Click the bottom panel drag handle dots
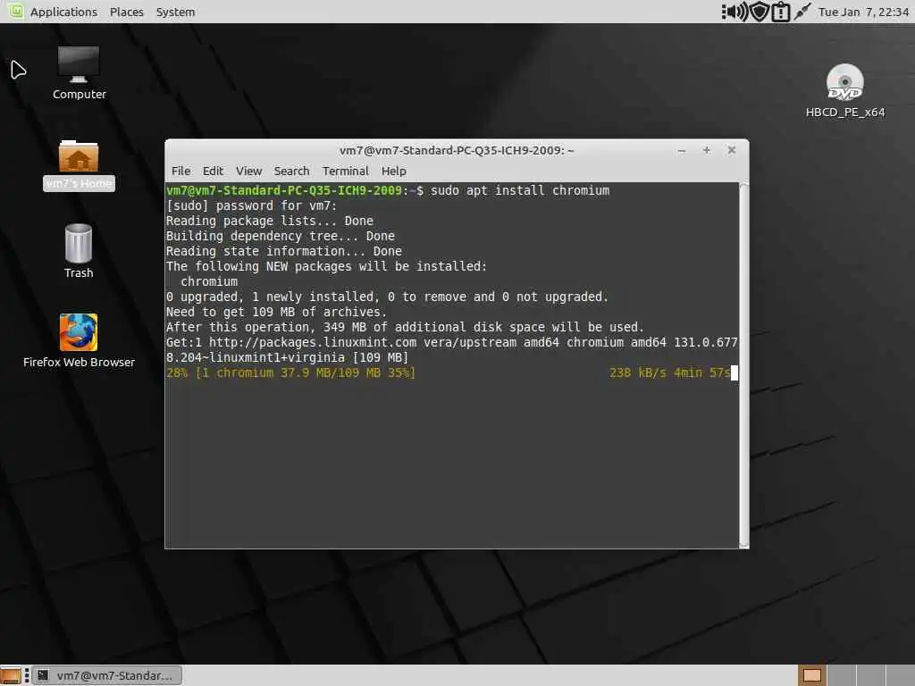Viewport: 915px width, 686px height. [27, 675]
